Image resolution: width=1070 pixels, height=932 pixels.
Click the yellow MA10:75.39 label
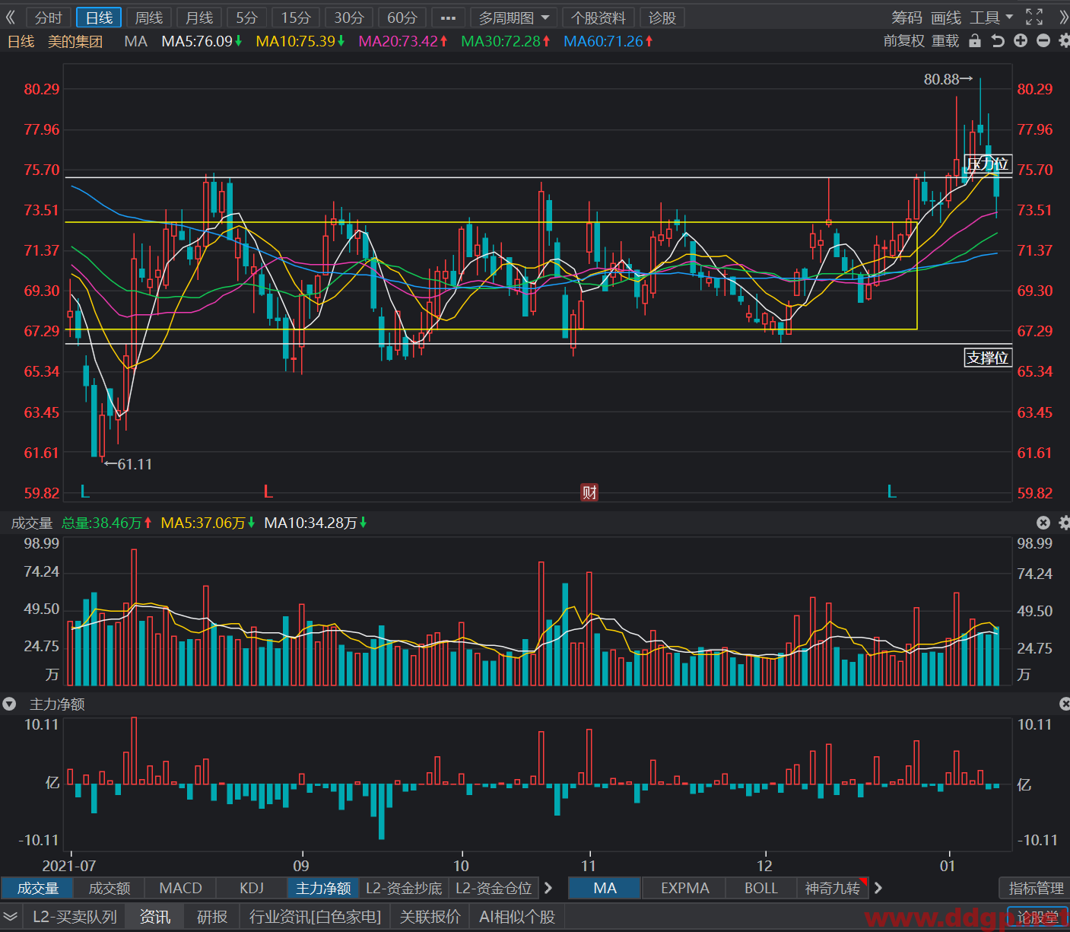(x=300, y=41)
